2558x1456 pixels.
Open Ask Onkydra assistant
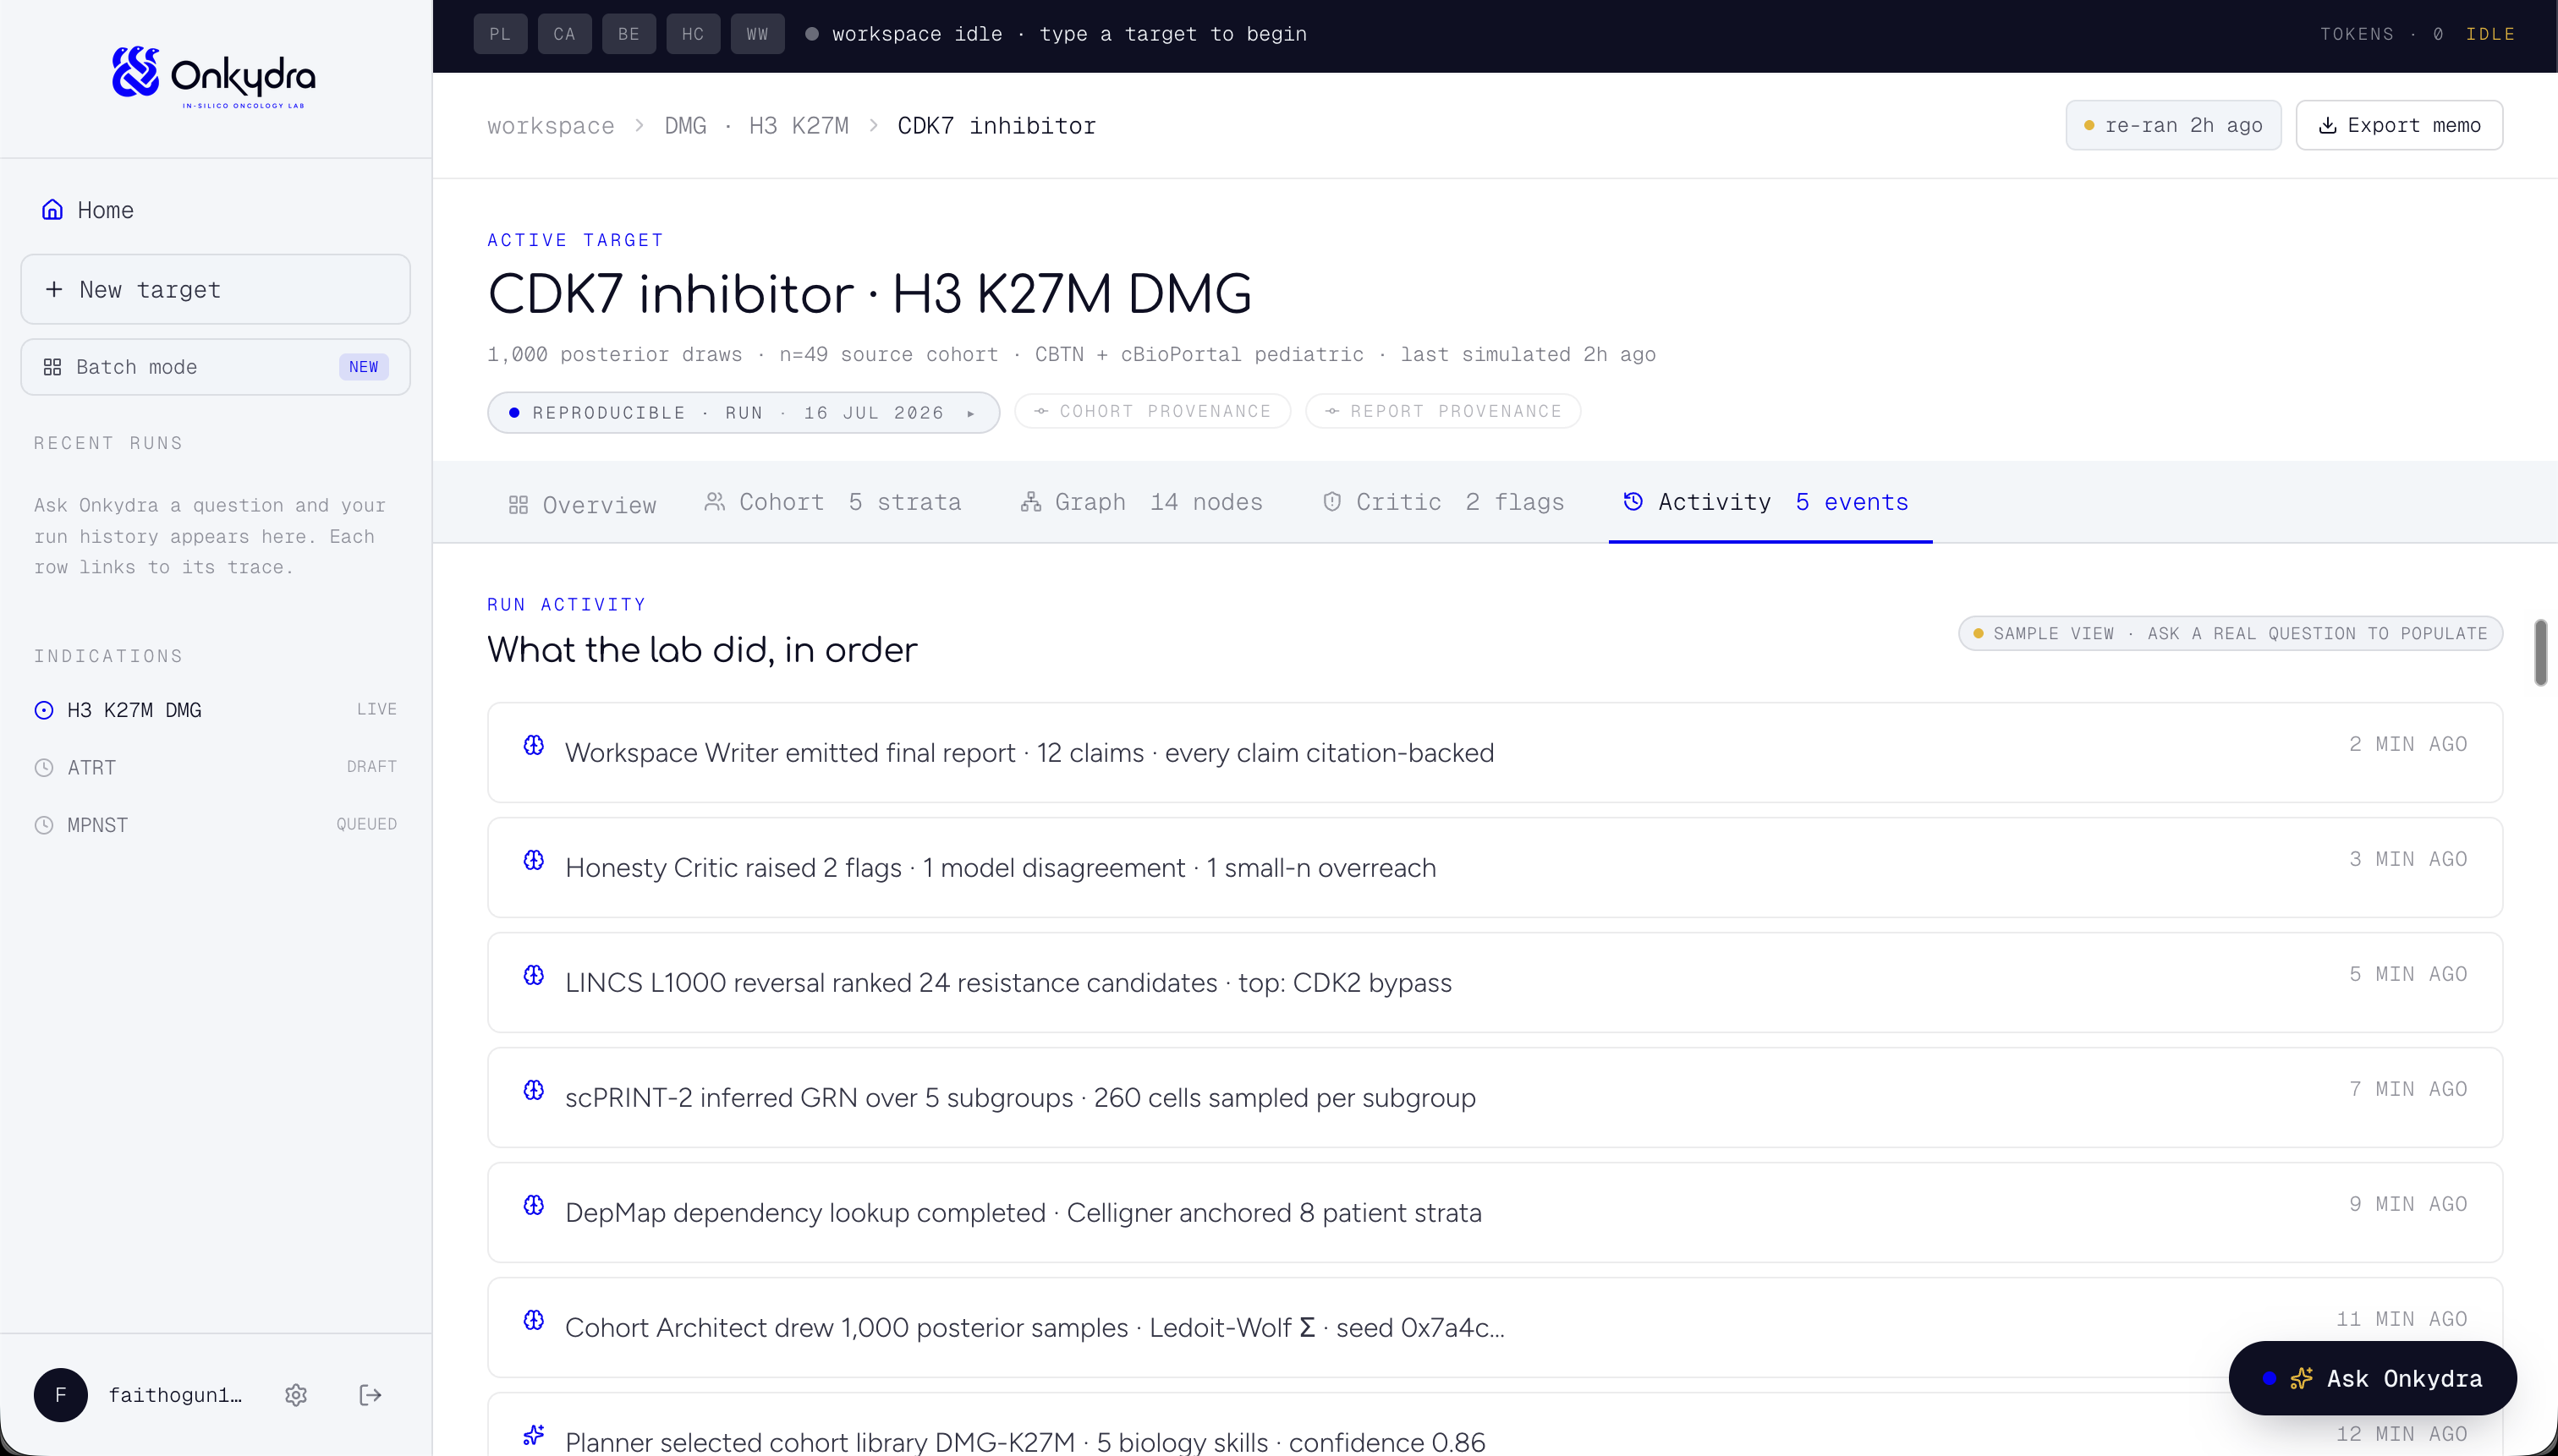(2372, 1378)
